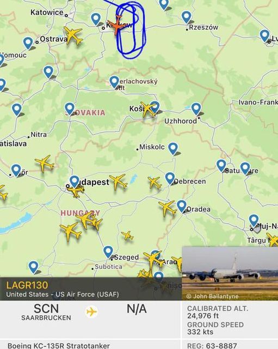The height and width of the screenshot is (349, 278).
Task: Open the KC-135 aircraft photo thumbnail
Action: pos(230,274)
